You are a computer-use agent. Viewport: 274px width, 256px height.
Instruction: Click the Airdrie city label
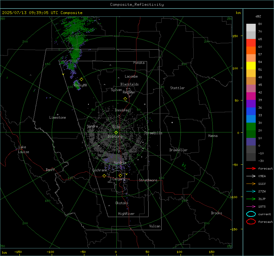120,163
